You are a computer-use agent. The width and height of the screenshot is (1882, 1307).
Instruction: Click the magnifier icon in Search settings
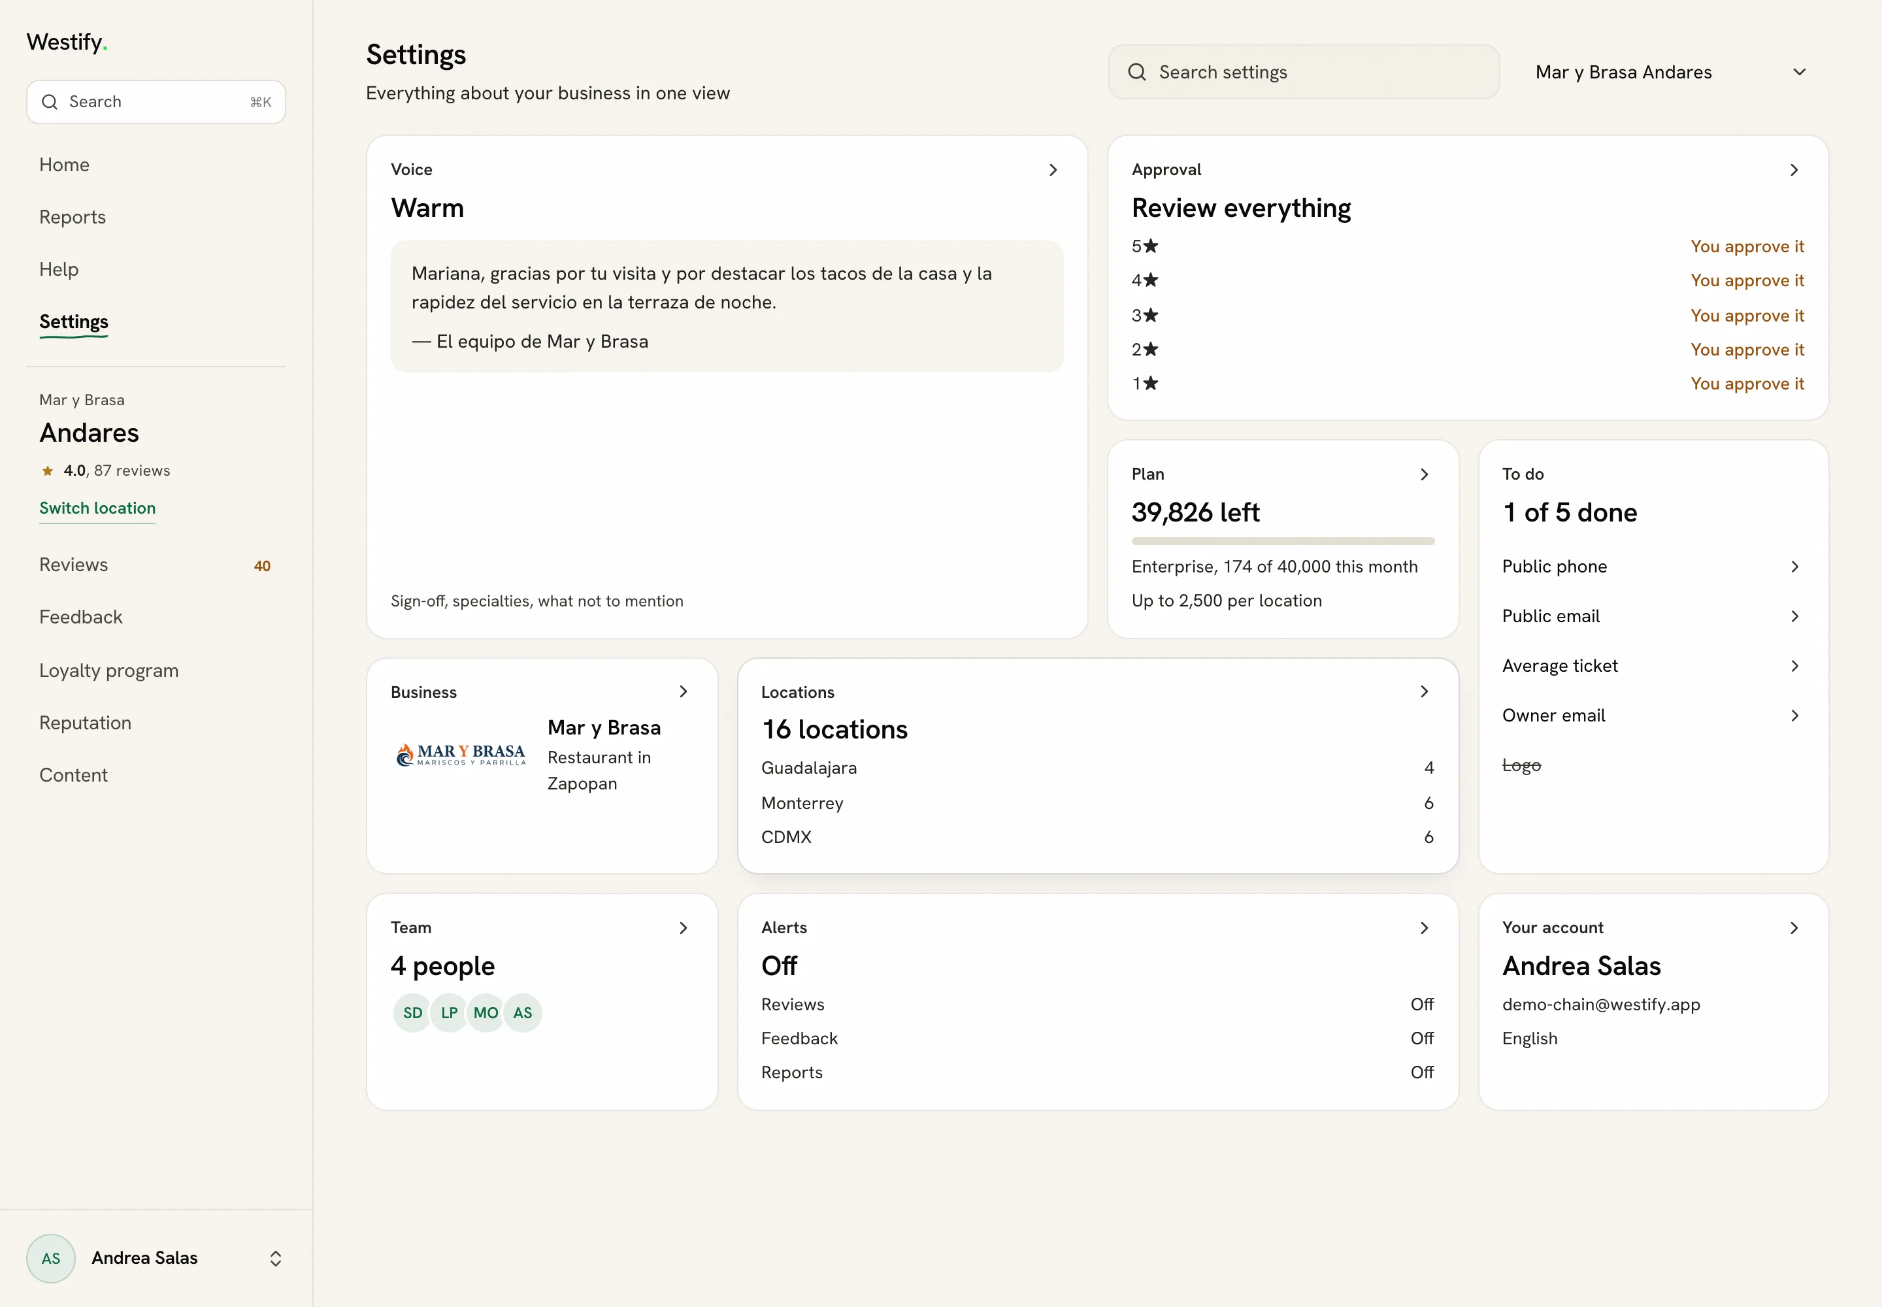pyautogui.click(x=1137, y=72)
